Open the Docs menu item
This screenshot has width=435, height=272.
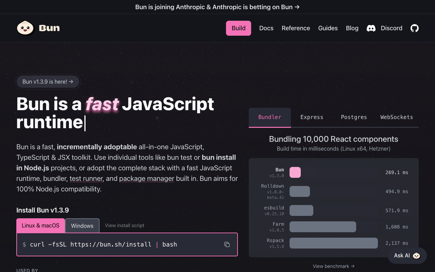[x=266, y=28]
